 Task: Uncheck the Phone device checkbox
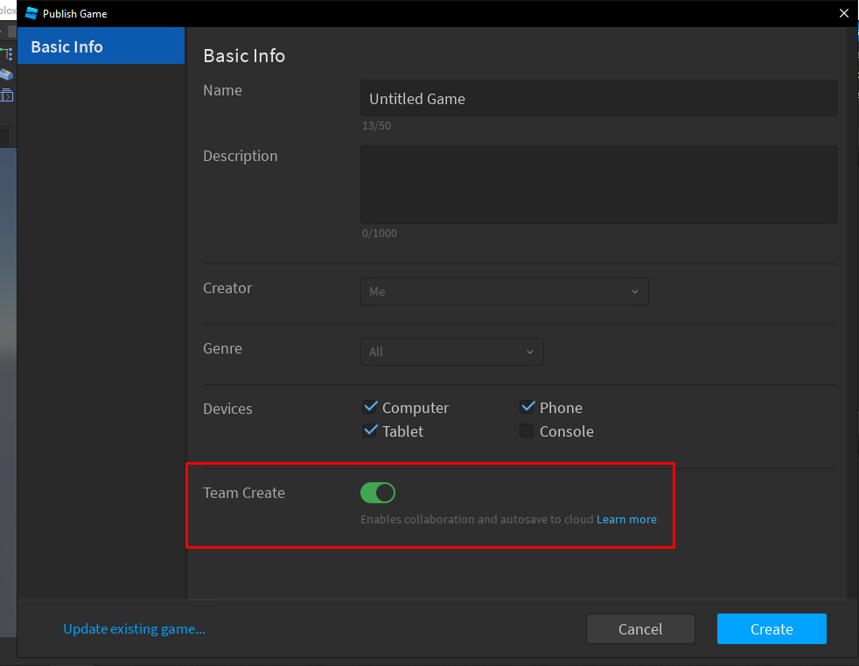527,407
